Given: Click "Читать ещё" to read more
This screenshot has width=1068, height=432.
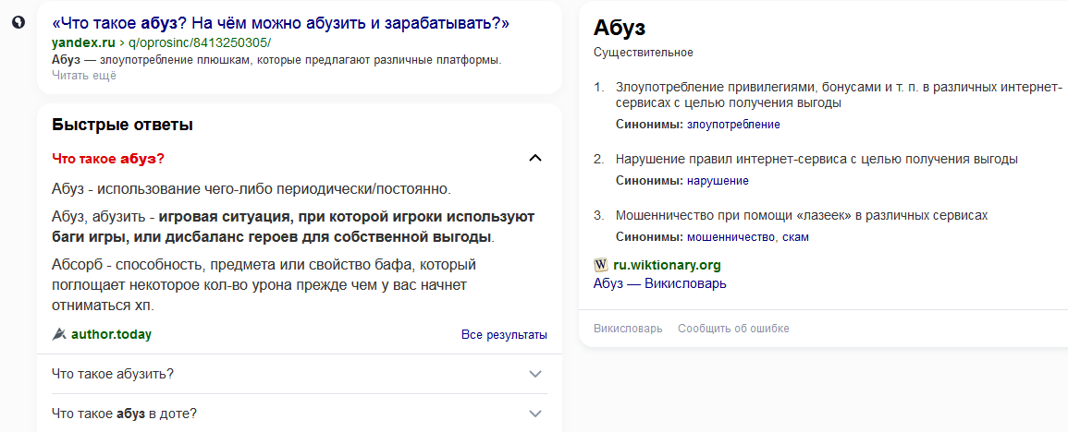Looking at the screenshot, I should tap(84, 76).
